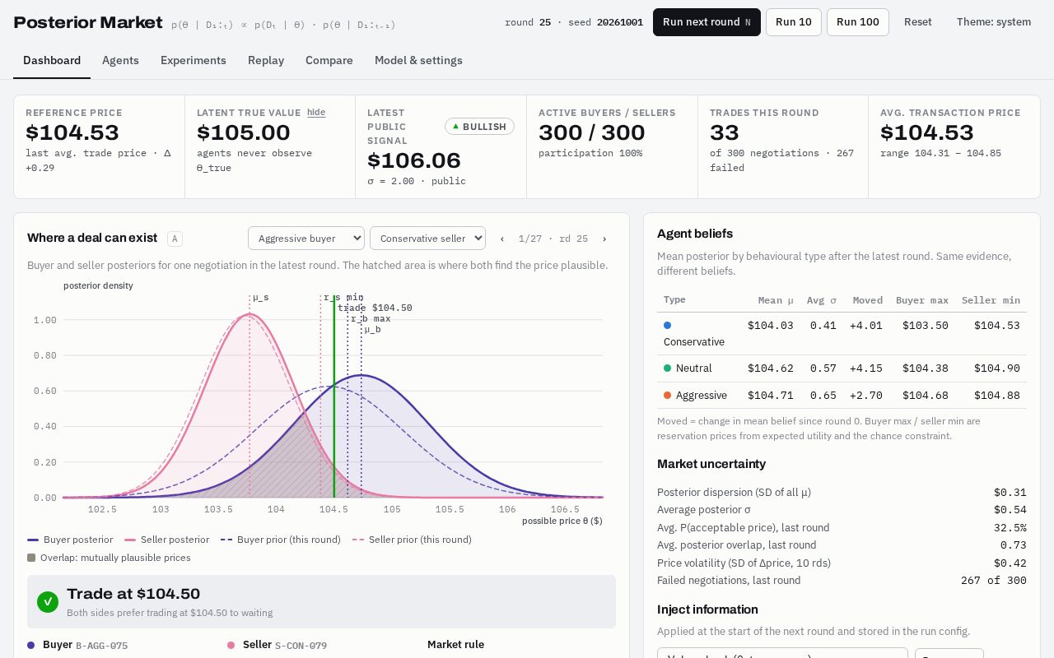Click the dashed Seller prior legend entry
The image size is (1054, 658).
click(412, 540)
